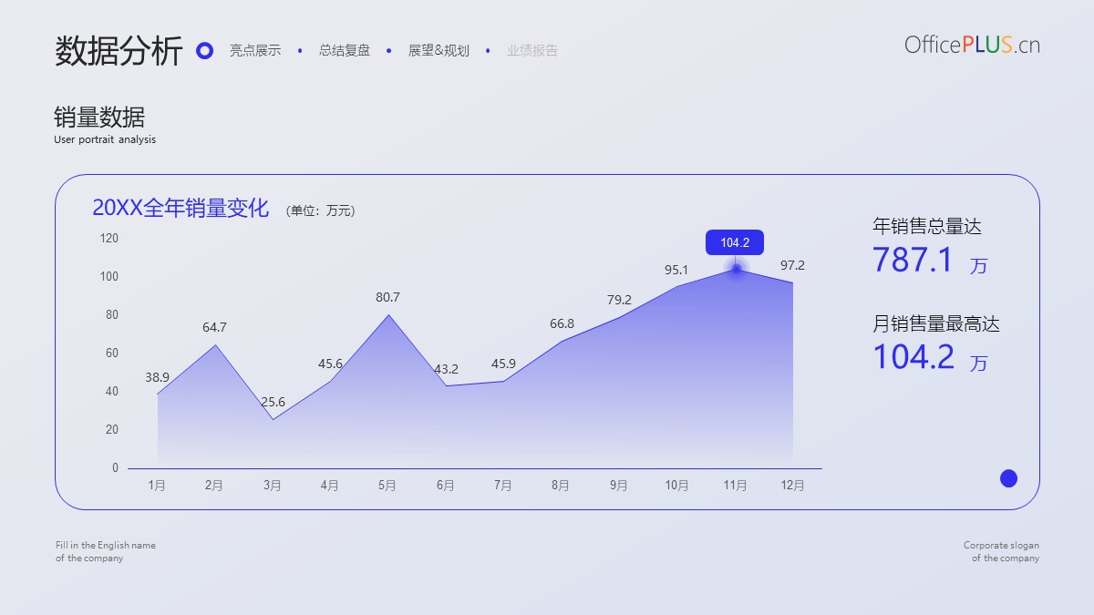Click the (单位:万元) unit label
This screenshot has width=1094, height=615.
[x=321, y=210]
